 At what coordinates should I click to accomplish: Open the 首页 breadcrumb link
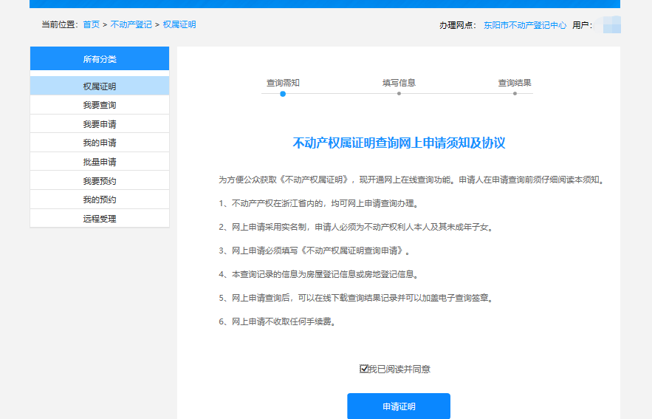pyautogui.click(x=91, y=24)
